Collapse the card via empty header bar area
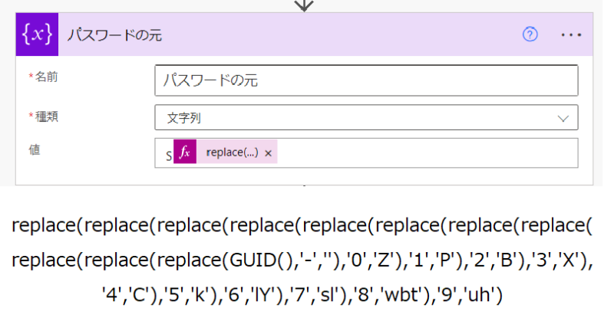This screenshot has width=614, height=321. click(x=345, y=35)
